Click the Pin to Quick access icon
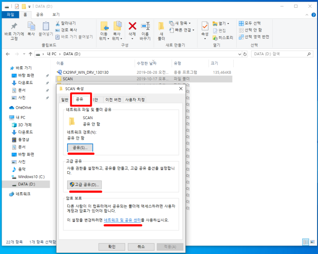This screenshot has height=254, width=318. 14,26
